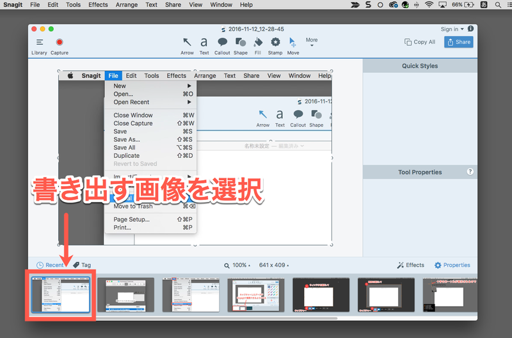Click the Wi-Fi status icon
The width and height of the screenshot is (512, 338).
[x=429, y=4]
